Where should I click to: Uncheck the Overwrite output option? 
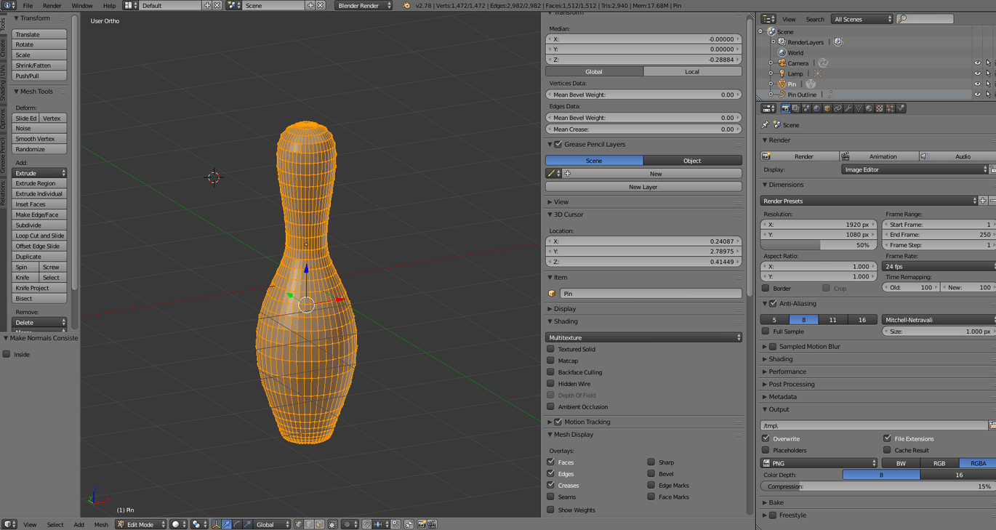[766, 438]
